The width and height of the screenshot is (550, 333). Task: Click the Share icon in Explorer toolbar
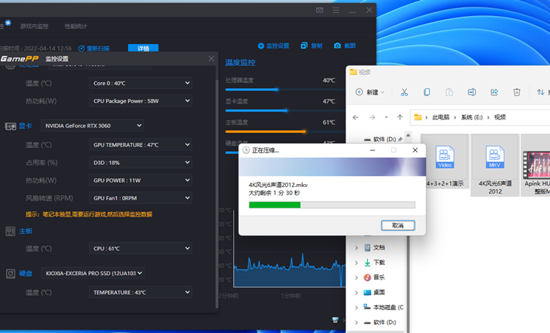(x=494, y=92)
